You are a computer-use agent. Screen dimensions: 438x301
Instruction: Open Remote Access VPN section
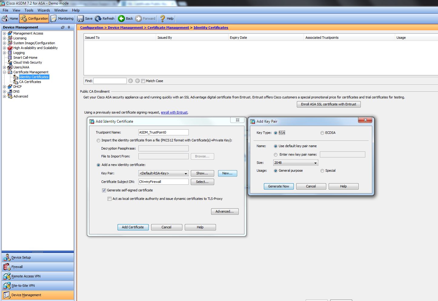click(x=38, y=276)
